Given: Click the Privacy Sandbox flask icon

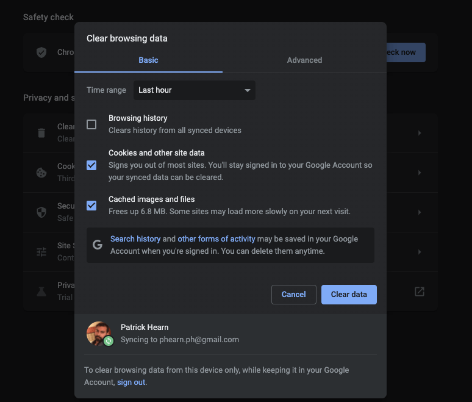Looking at the screenshot, I should click(41, 292).
